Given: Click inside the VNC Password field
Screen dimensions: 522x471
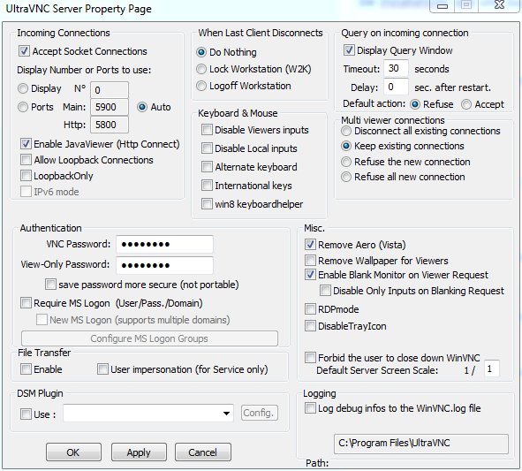Looking at the screenshot, I should (x=164, y=244).
